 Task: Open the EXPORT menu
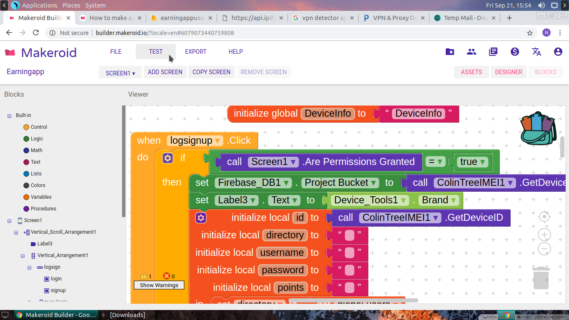195,52
